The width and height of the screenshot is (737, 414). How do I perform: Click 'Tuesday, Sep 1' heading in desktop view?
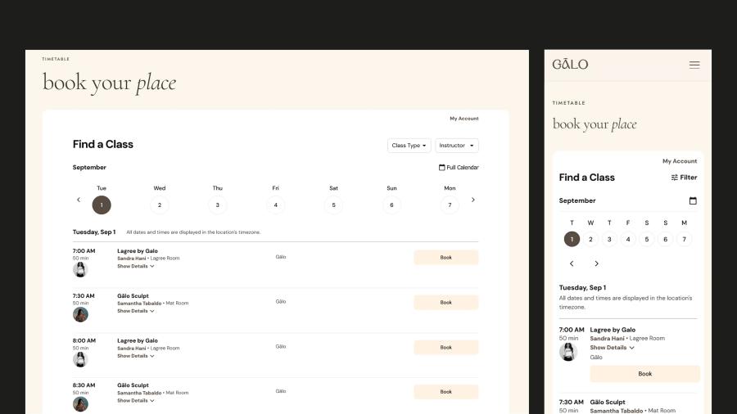click(x=94, y=232)
